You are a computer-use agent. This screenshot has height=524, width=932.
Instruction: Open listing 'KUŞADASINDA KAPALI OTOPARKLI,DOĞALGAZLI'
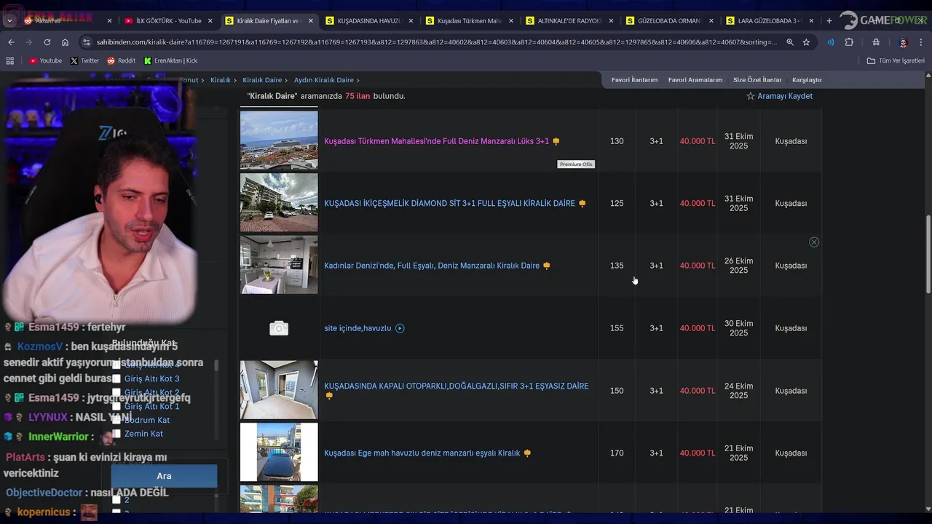point(456,386)
